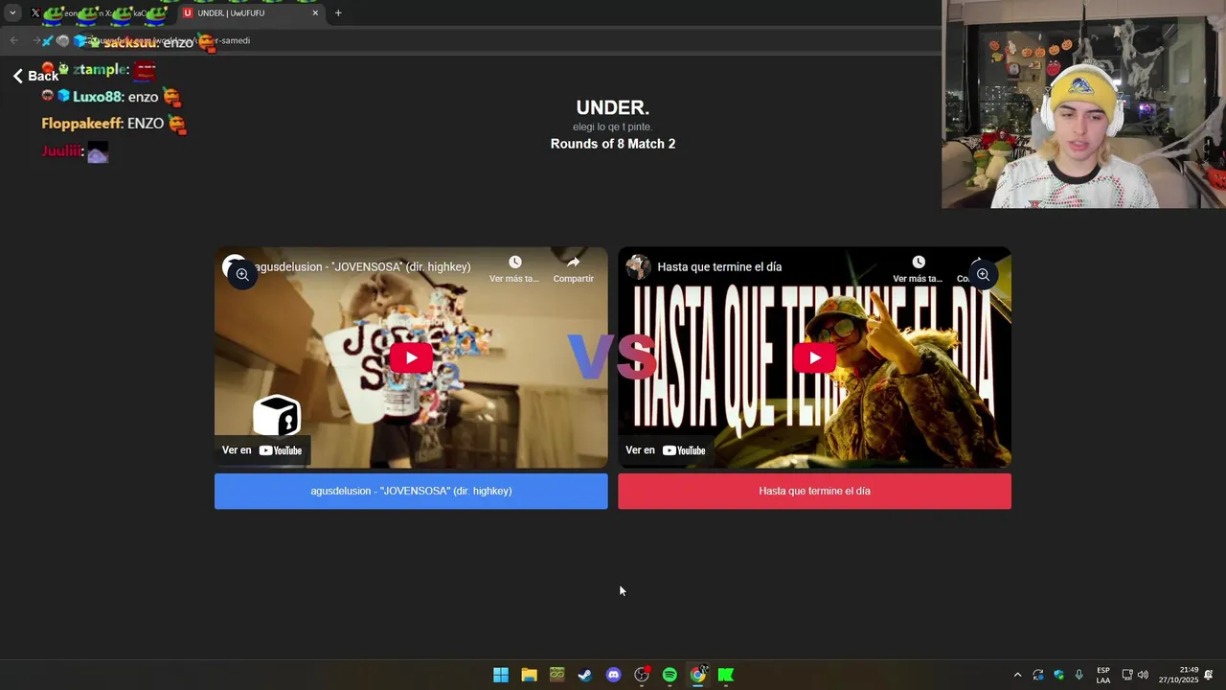This screenshot has height=690, width=1226.
Task: Click Ver más tarde on JOVENSOSA video
Action: (514, 268)
